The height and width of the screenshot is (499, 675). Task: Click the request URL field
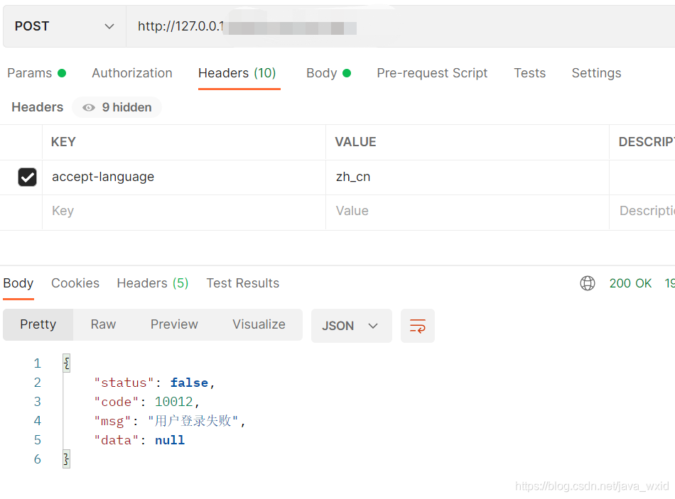(x=398, y=27)
